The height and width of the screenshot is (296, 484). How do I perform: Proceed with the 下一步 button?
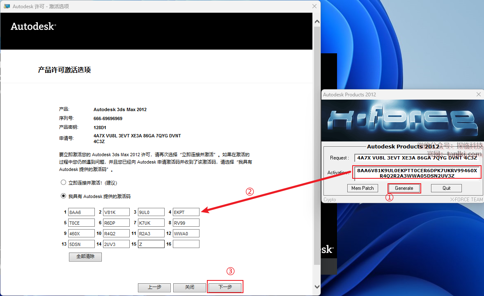coord(225,287)
